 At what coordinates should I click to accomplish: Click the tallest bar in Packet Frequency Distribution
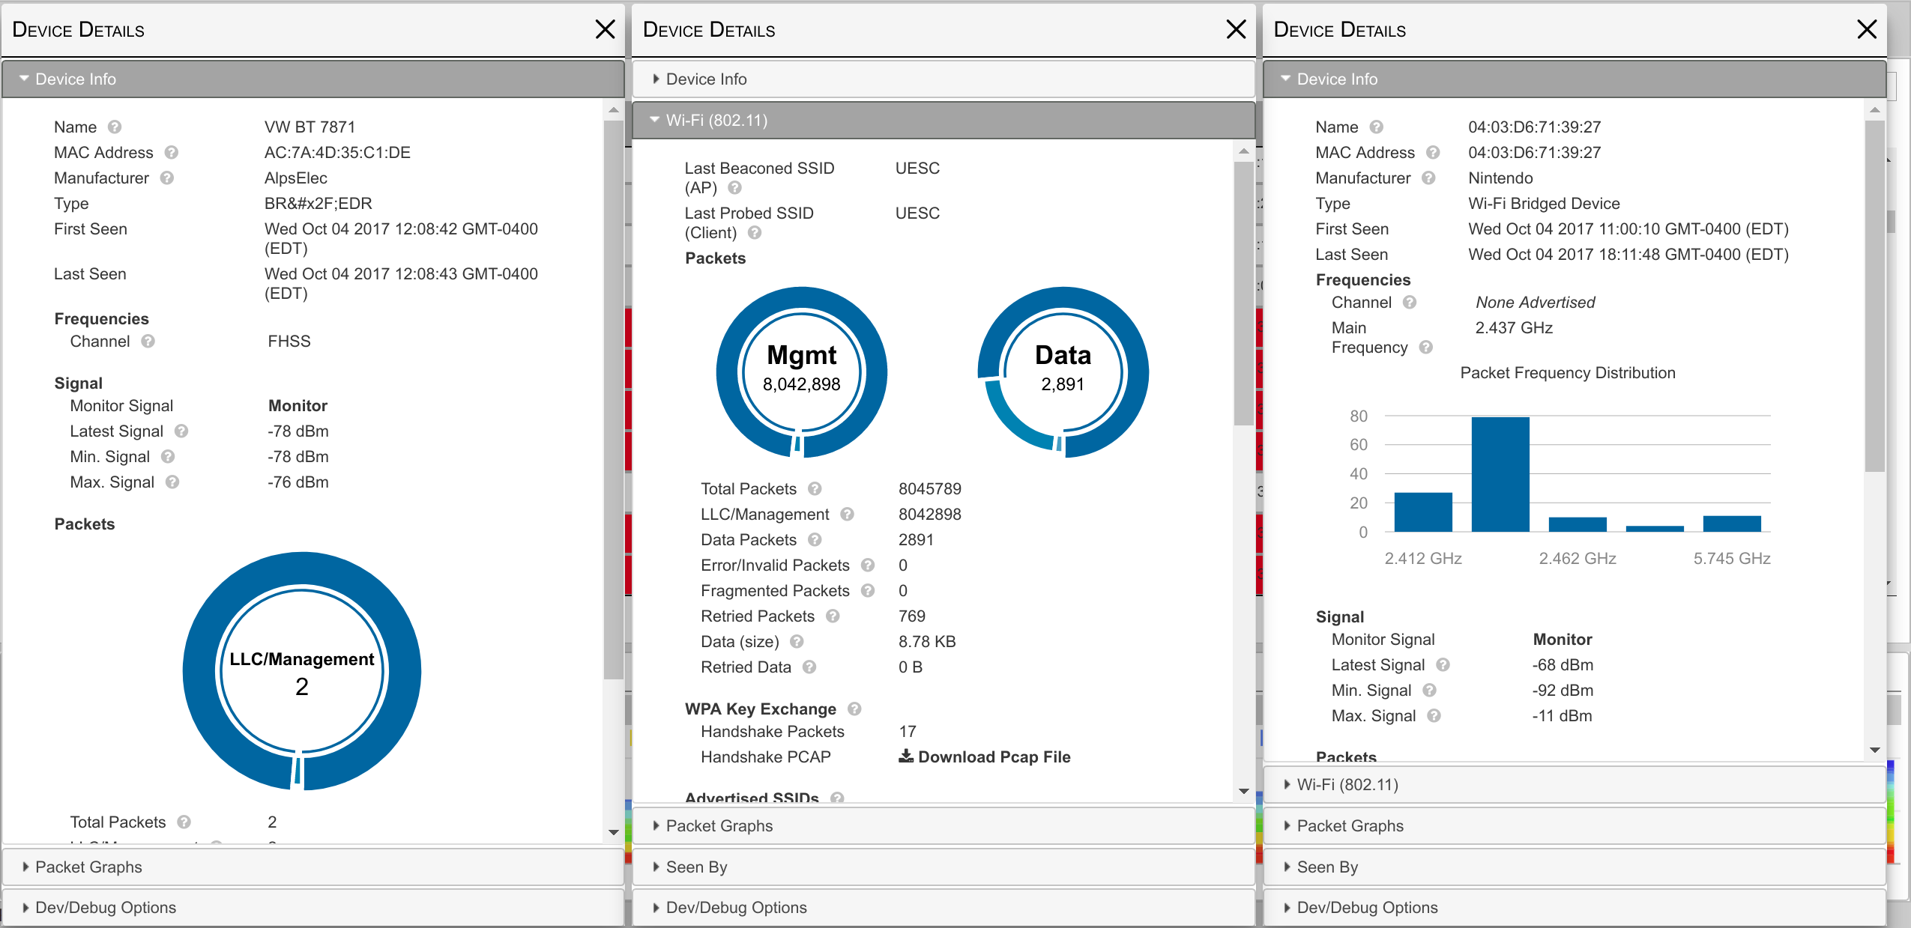(x=1500, y=474)
